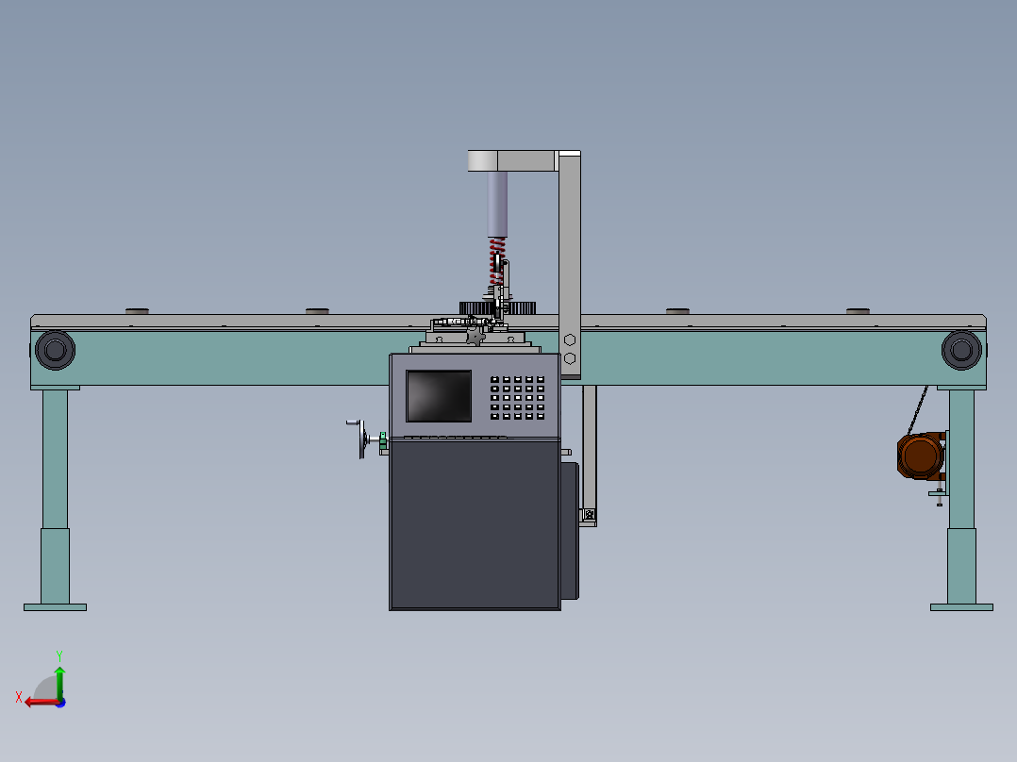Screen dimensions: 1017x762
Task: Select the right support leg of the conveyor
Action: [961, 496]
